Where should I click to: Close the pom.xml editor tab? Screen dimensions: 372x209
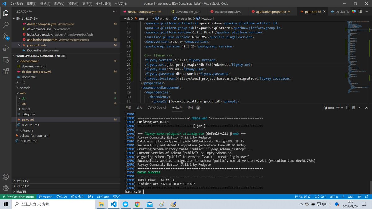point(325,12)
